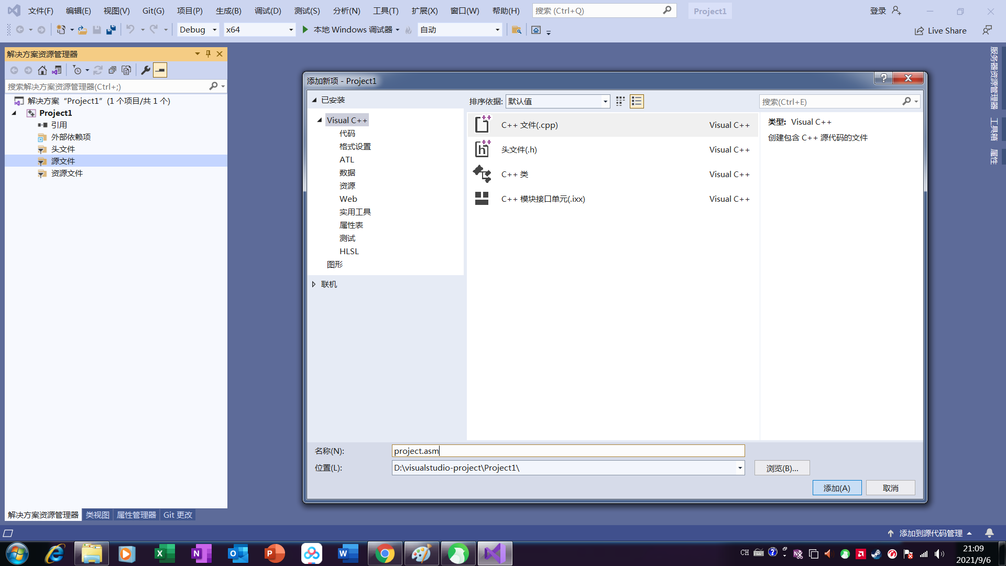Open the 调试(D) menu
1006x566 pixels.
(268, 10)
